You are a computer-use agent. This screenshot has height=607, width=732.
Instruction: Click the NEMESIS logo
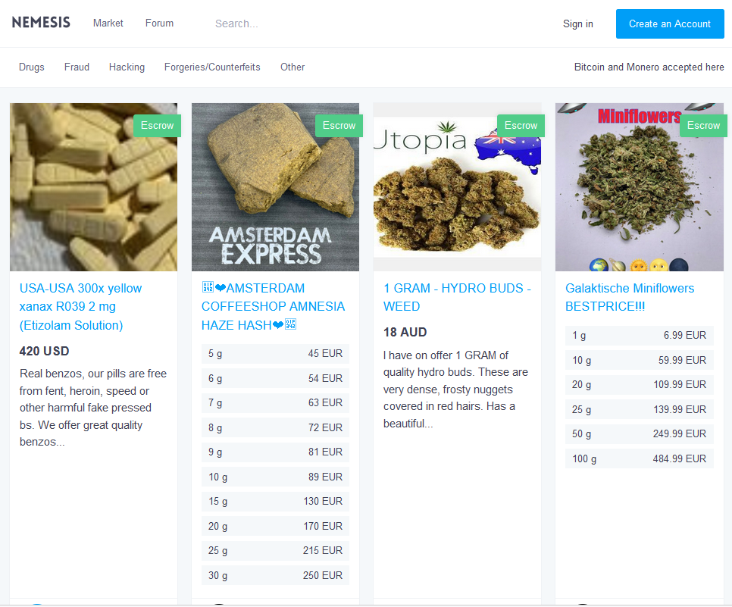41,22
